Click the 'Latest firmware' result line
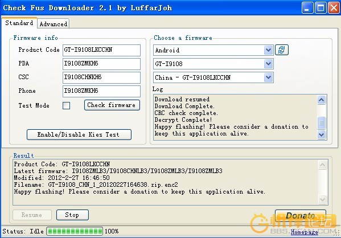Image resolution: width=341 pixels, height=238 pixels. click(x=118, y=171)
